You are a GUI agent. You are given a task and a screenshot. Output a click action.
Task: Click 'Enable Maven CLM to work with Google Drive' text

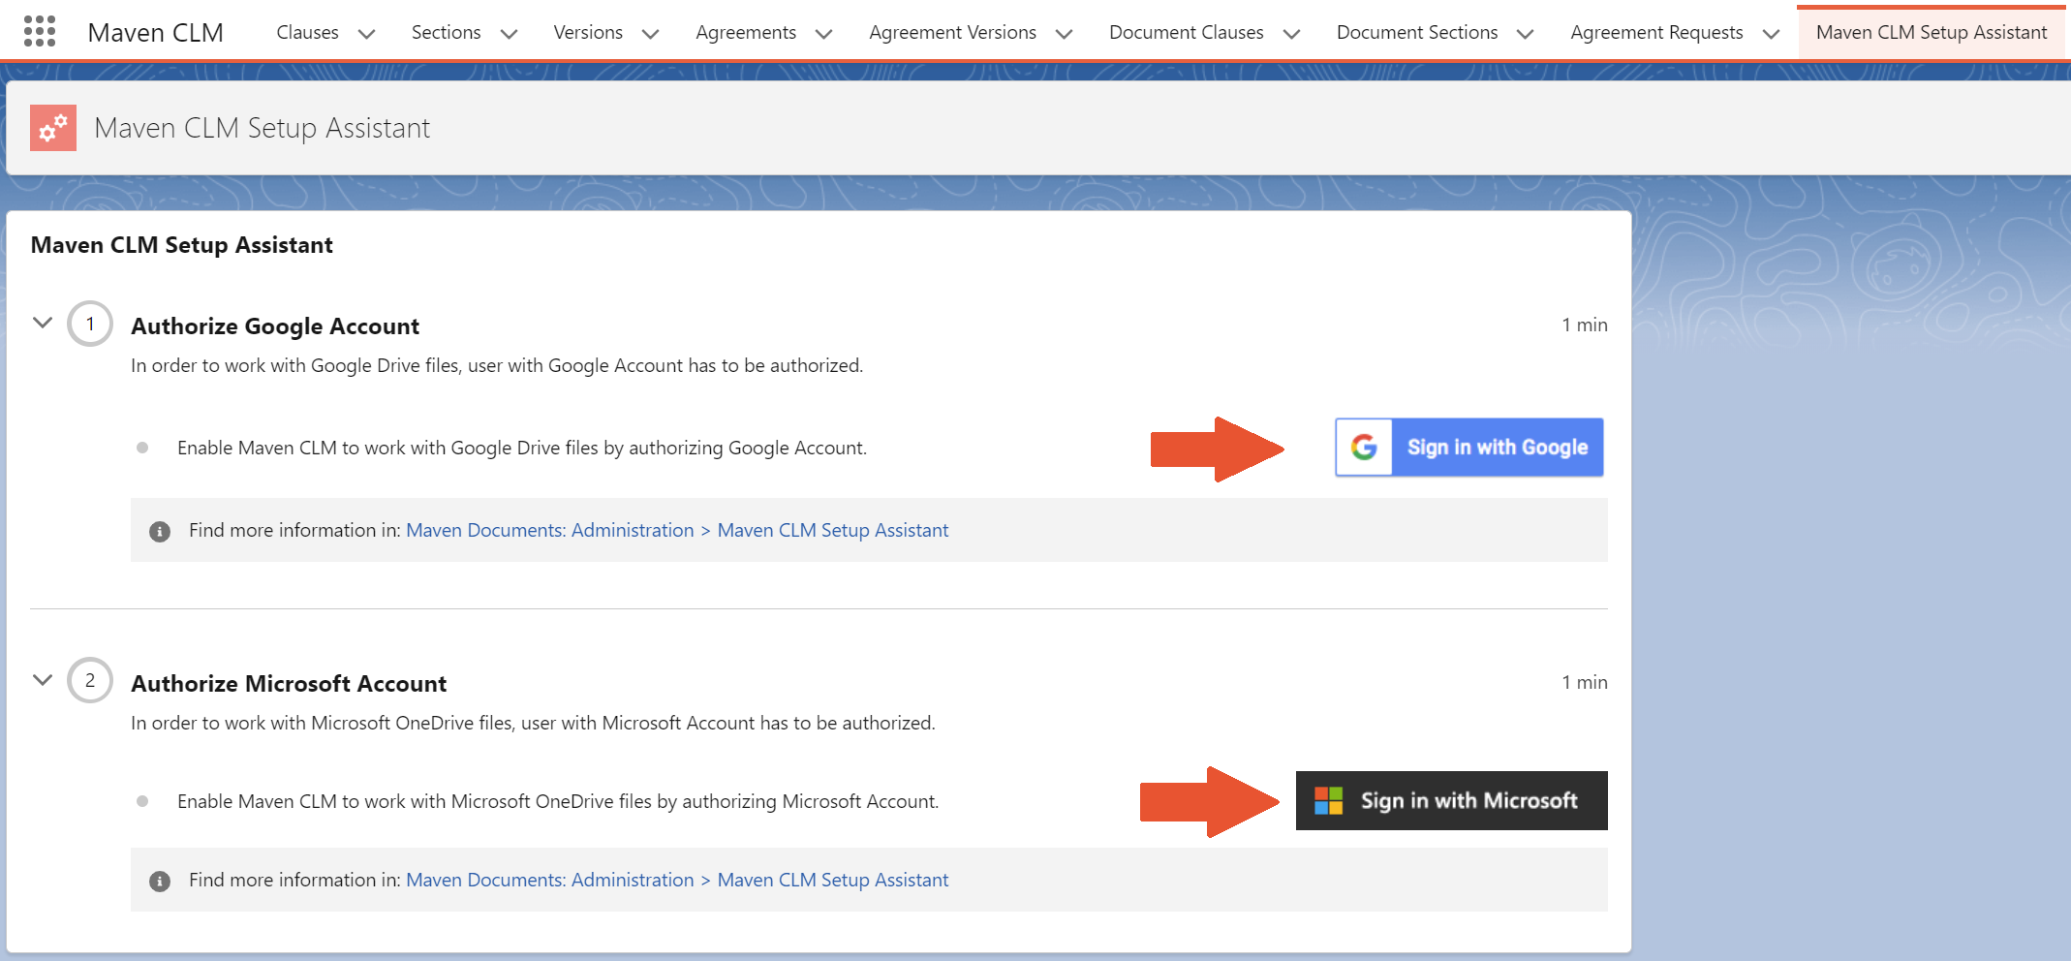(522, 448)
